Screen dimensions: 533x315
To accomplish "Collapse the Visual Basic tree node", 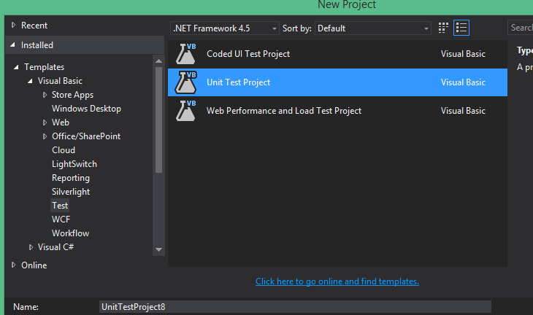I will [31, 81].
